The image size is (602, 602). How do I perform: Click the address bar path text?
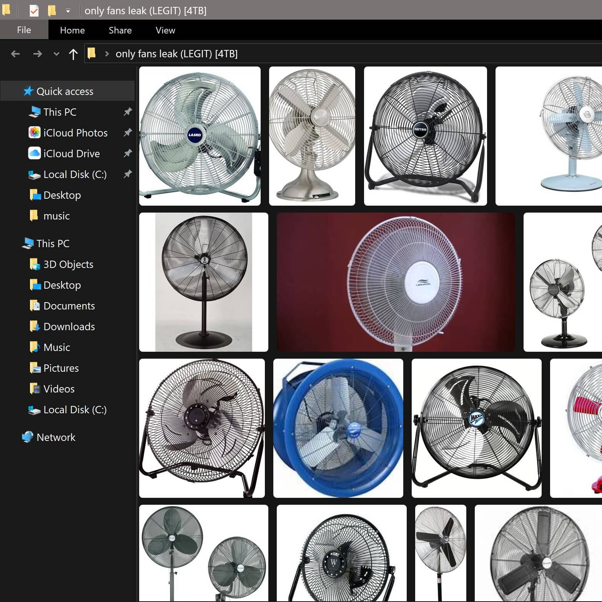click(x=176, y=54)
